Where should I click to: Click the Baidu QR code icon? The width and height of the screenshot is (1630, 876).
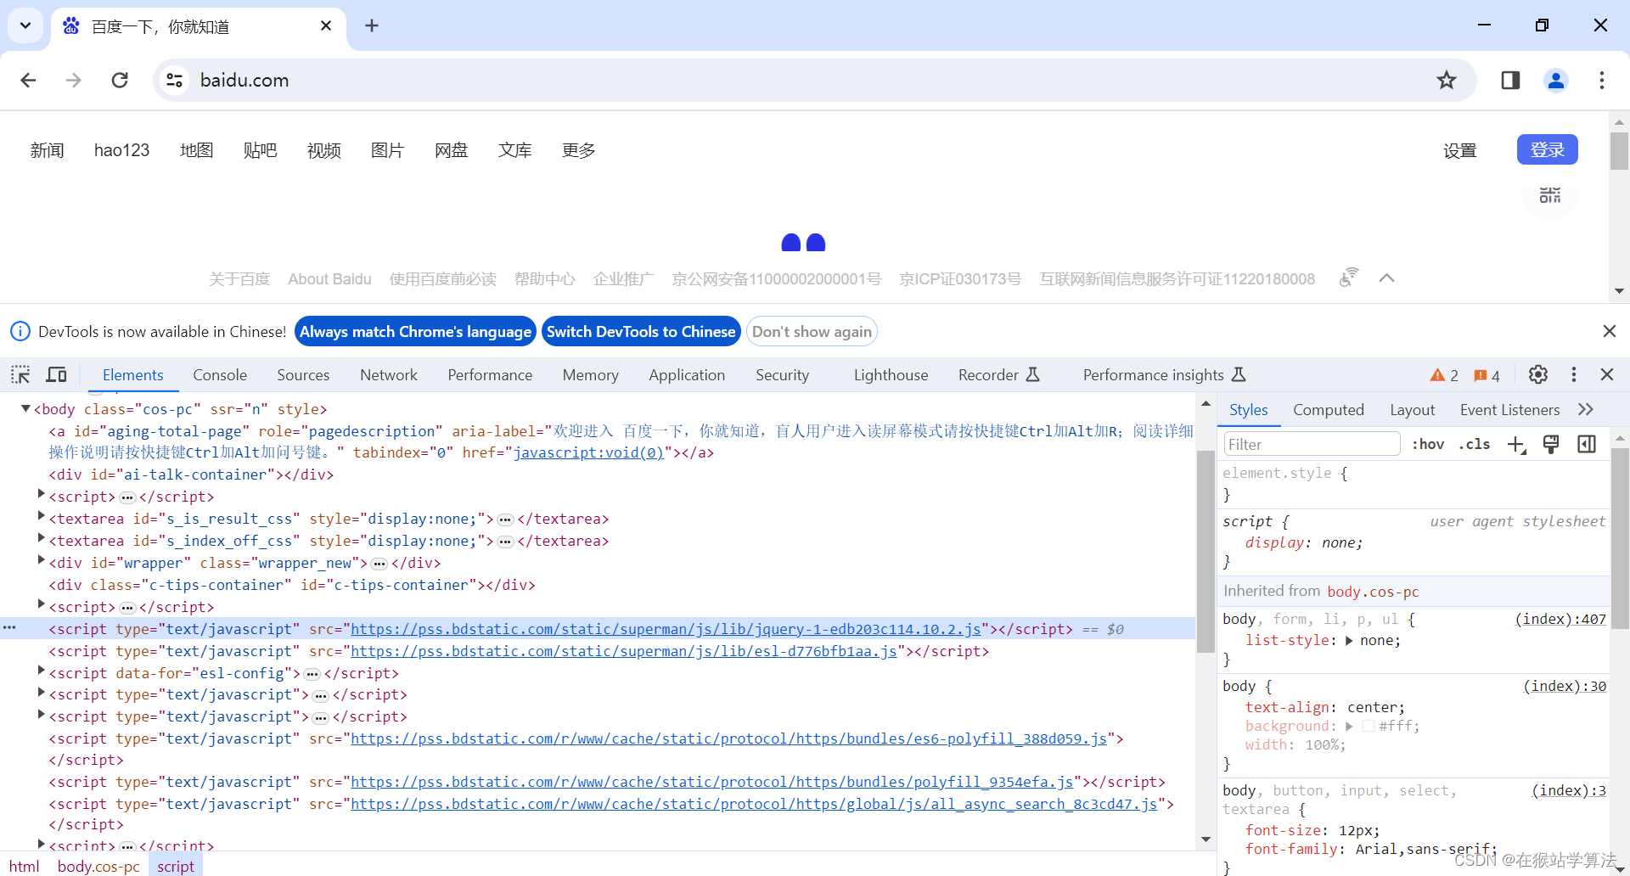click(x=1550, y=195)
